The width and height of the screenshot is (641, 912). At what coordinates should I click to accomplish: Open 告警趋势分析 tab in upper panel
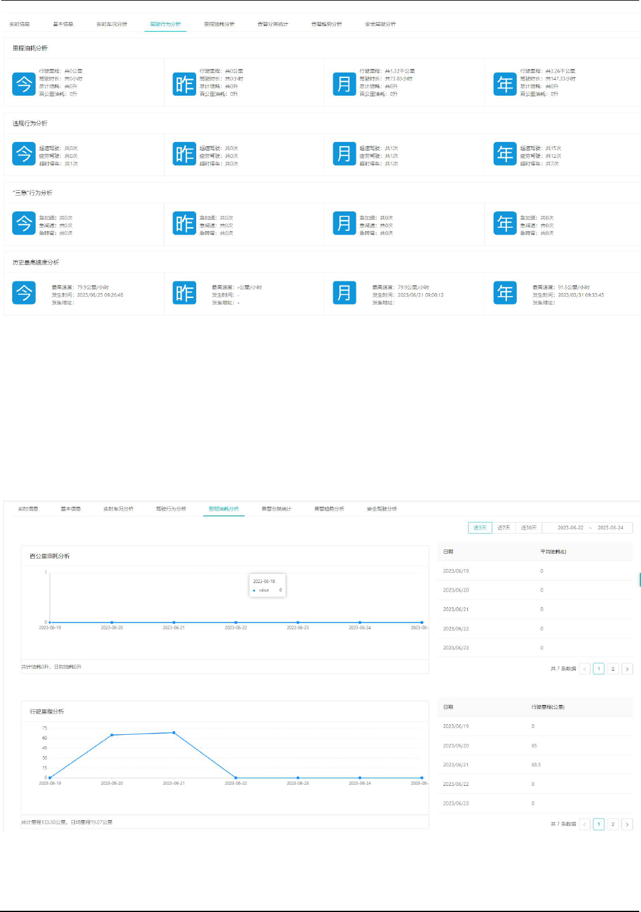(x=326, y=24)
